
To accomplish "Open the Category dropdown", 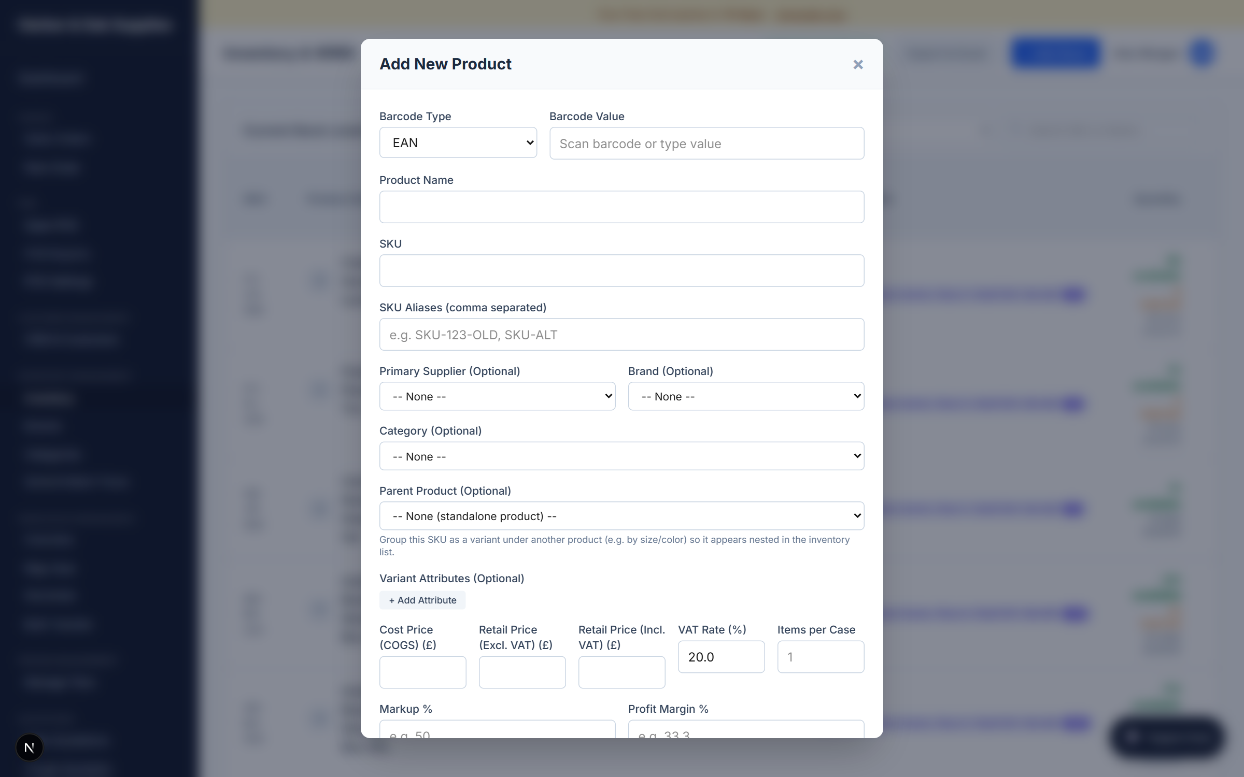I will [x=621, y=456].
